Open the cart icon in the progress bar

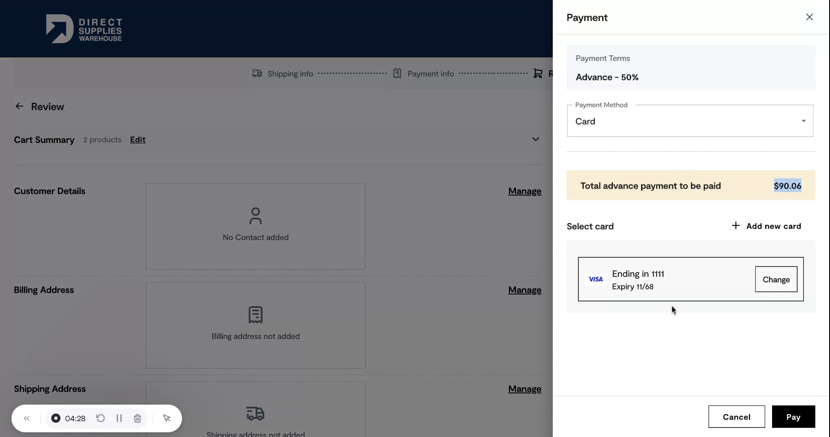[x=537, y=73]
